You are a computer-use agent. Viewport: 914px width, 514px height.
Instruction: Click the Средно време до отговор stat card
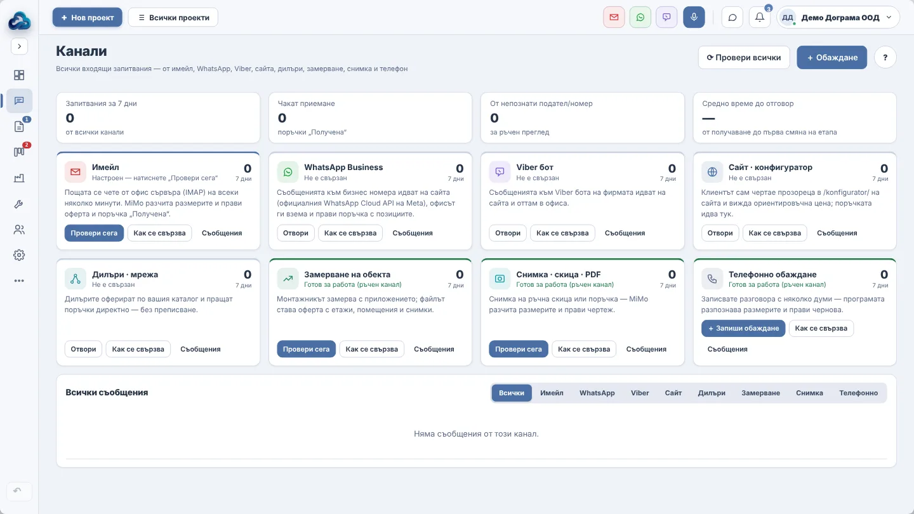click(x=795, y=118)
